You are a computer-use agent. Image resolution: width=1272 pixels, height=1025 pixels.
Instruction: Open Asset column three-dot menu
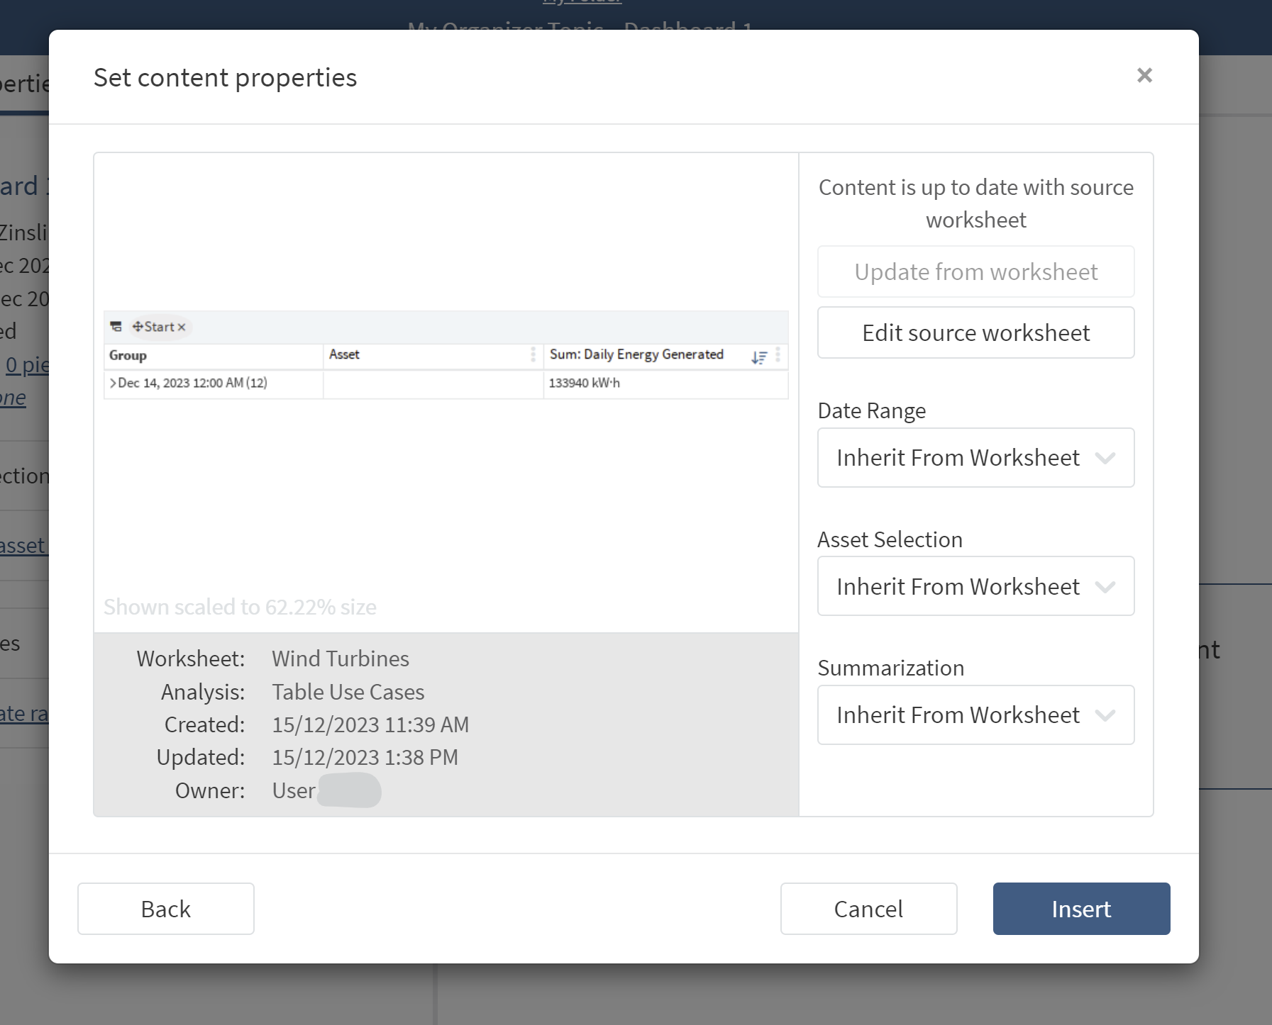point(533,354)
